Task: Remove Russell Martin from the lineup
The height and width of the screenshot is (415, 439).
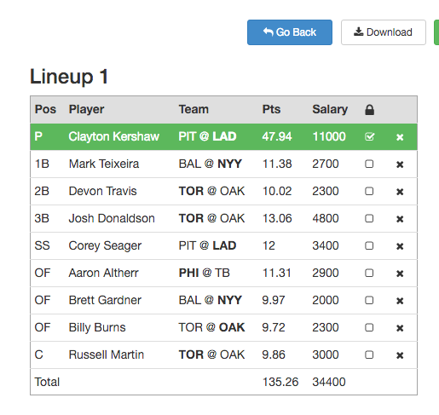Action: coord(400,355)
